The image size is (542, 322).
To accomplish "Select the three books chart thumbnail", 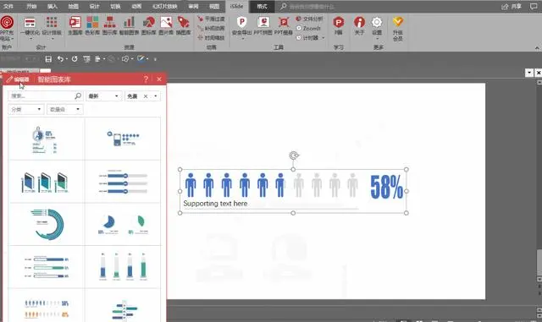I will point(47,182).
